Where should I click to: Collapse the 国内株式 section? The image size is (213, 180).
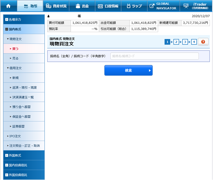pos(24,29)
